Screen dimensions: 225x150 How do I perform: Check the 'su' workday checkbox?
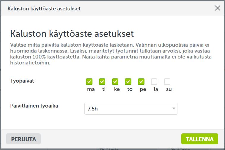pos(167,81)
